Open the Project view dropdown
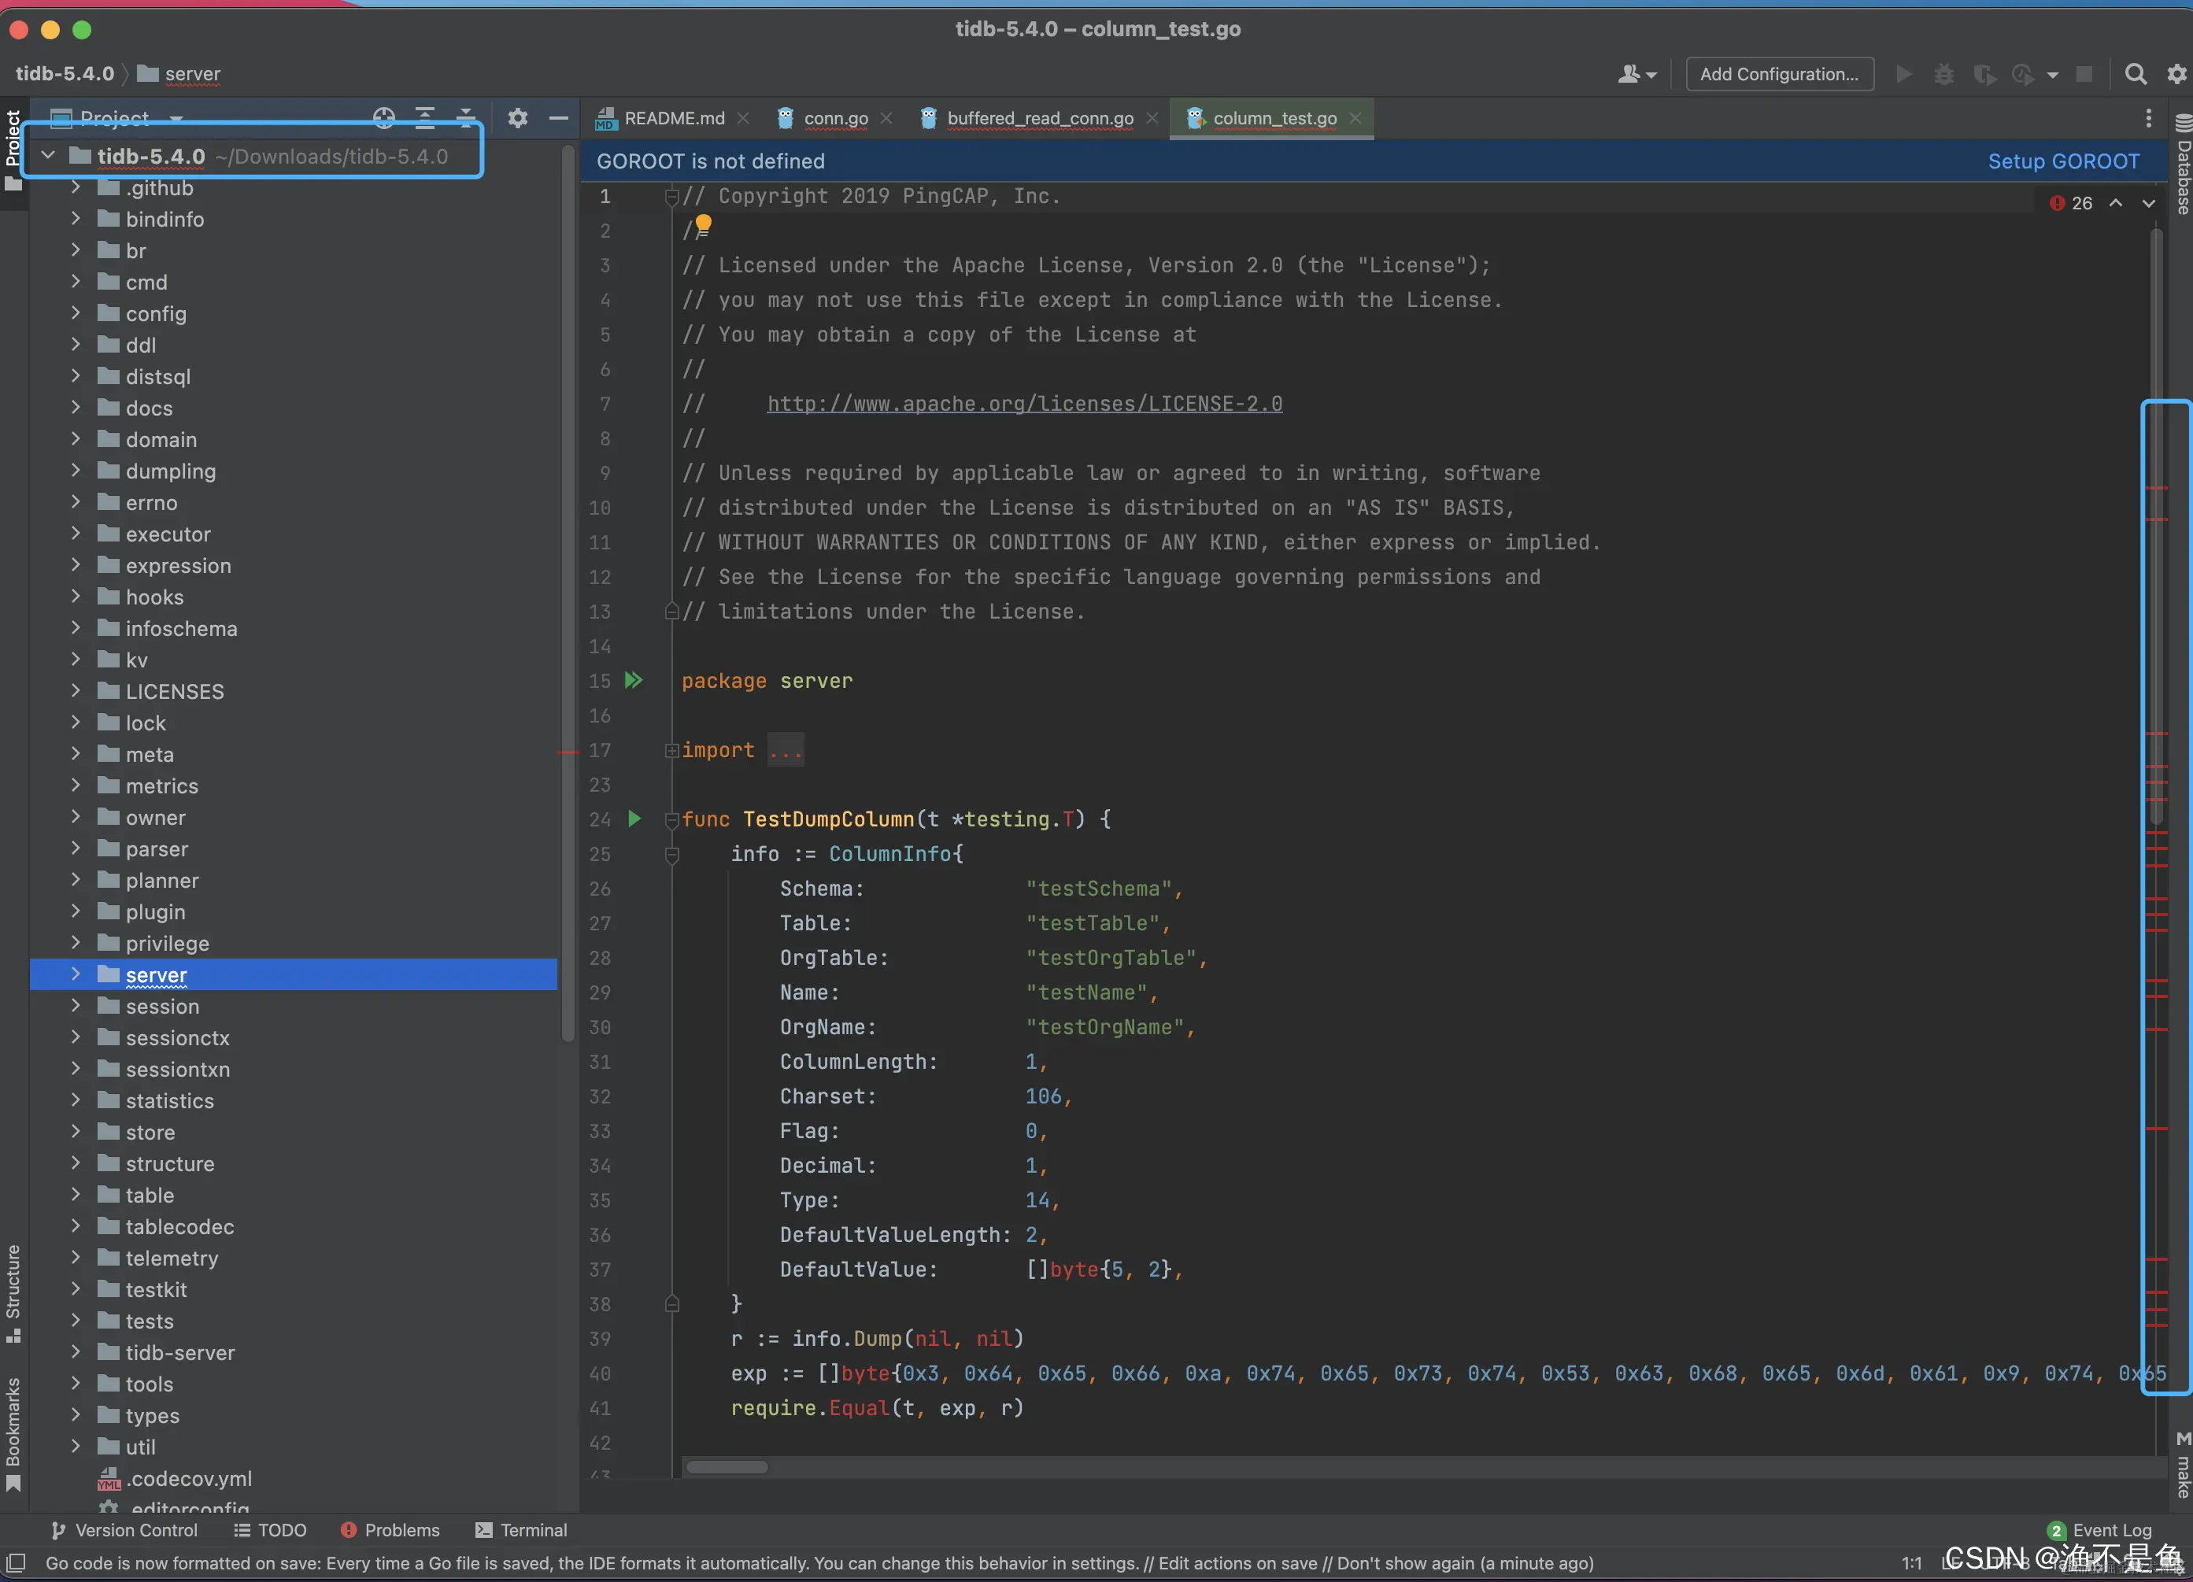 (x=176, y=119)
